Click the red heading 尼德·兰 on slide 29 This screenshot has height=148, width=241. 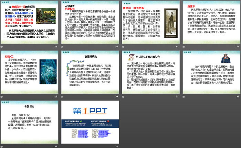9,57
